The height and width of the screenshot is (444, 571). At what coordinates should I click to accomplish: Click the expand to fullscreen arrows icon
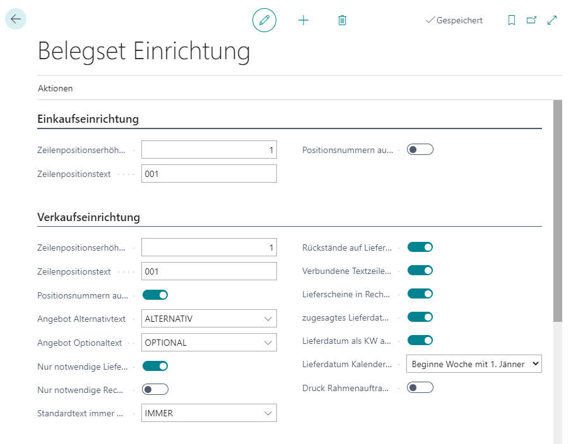[x=552, y=20]
